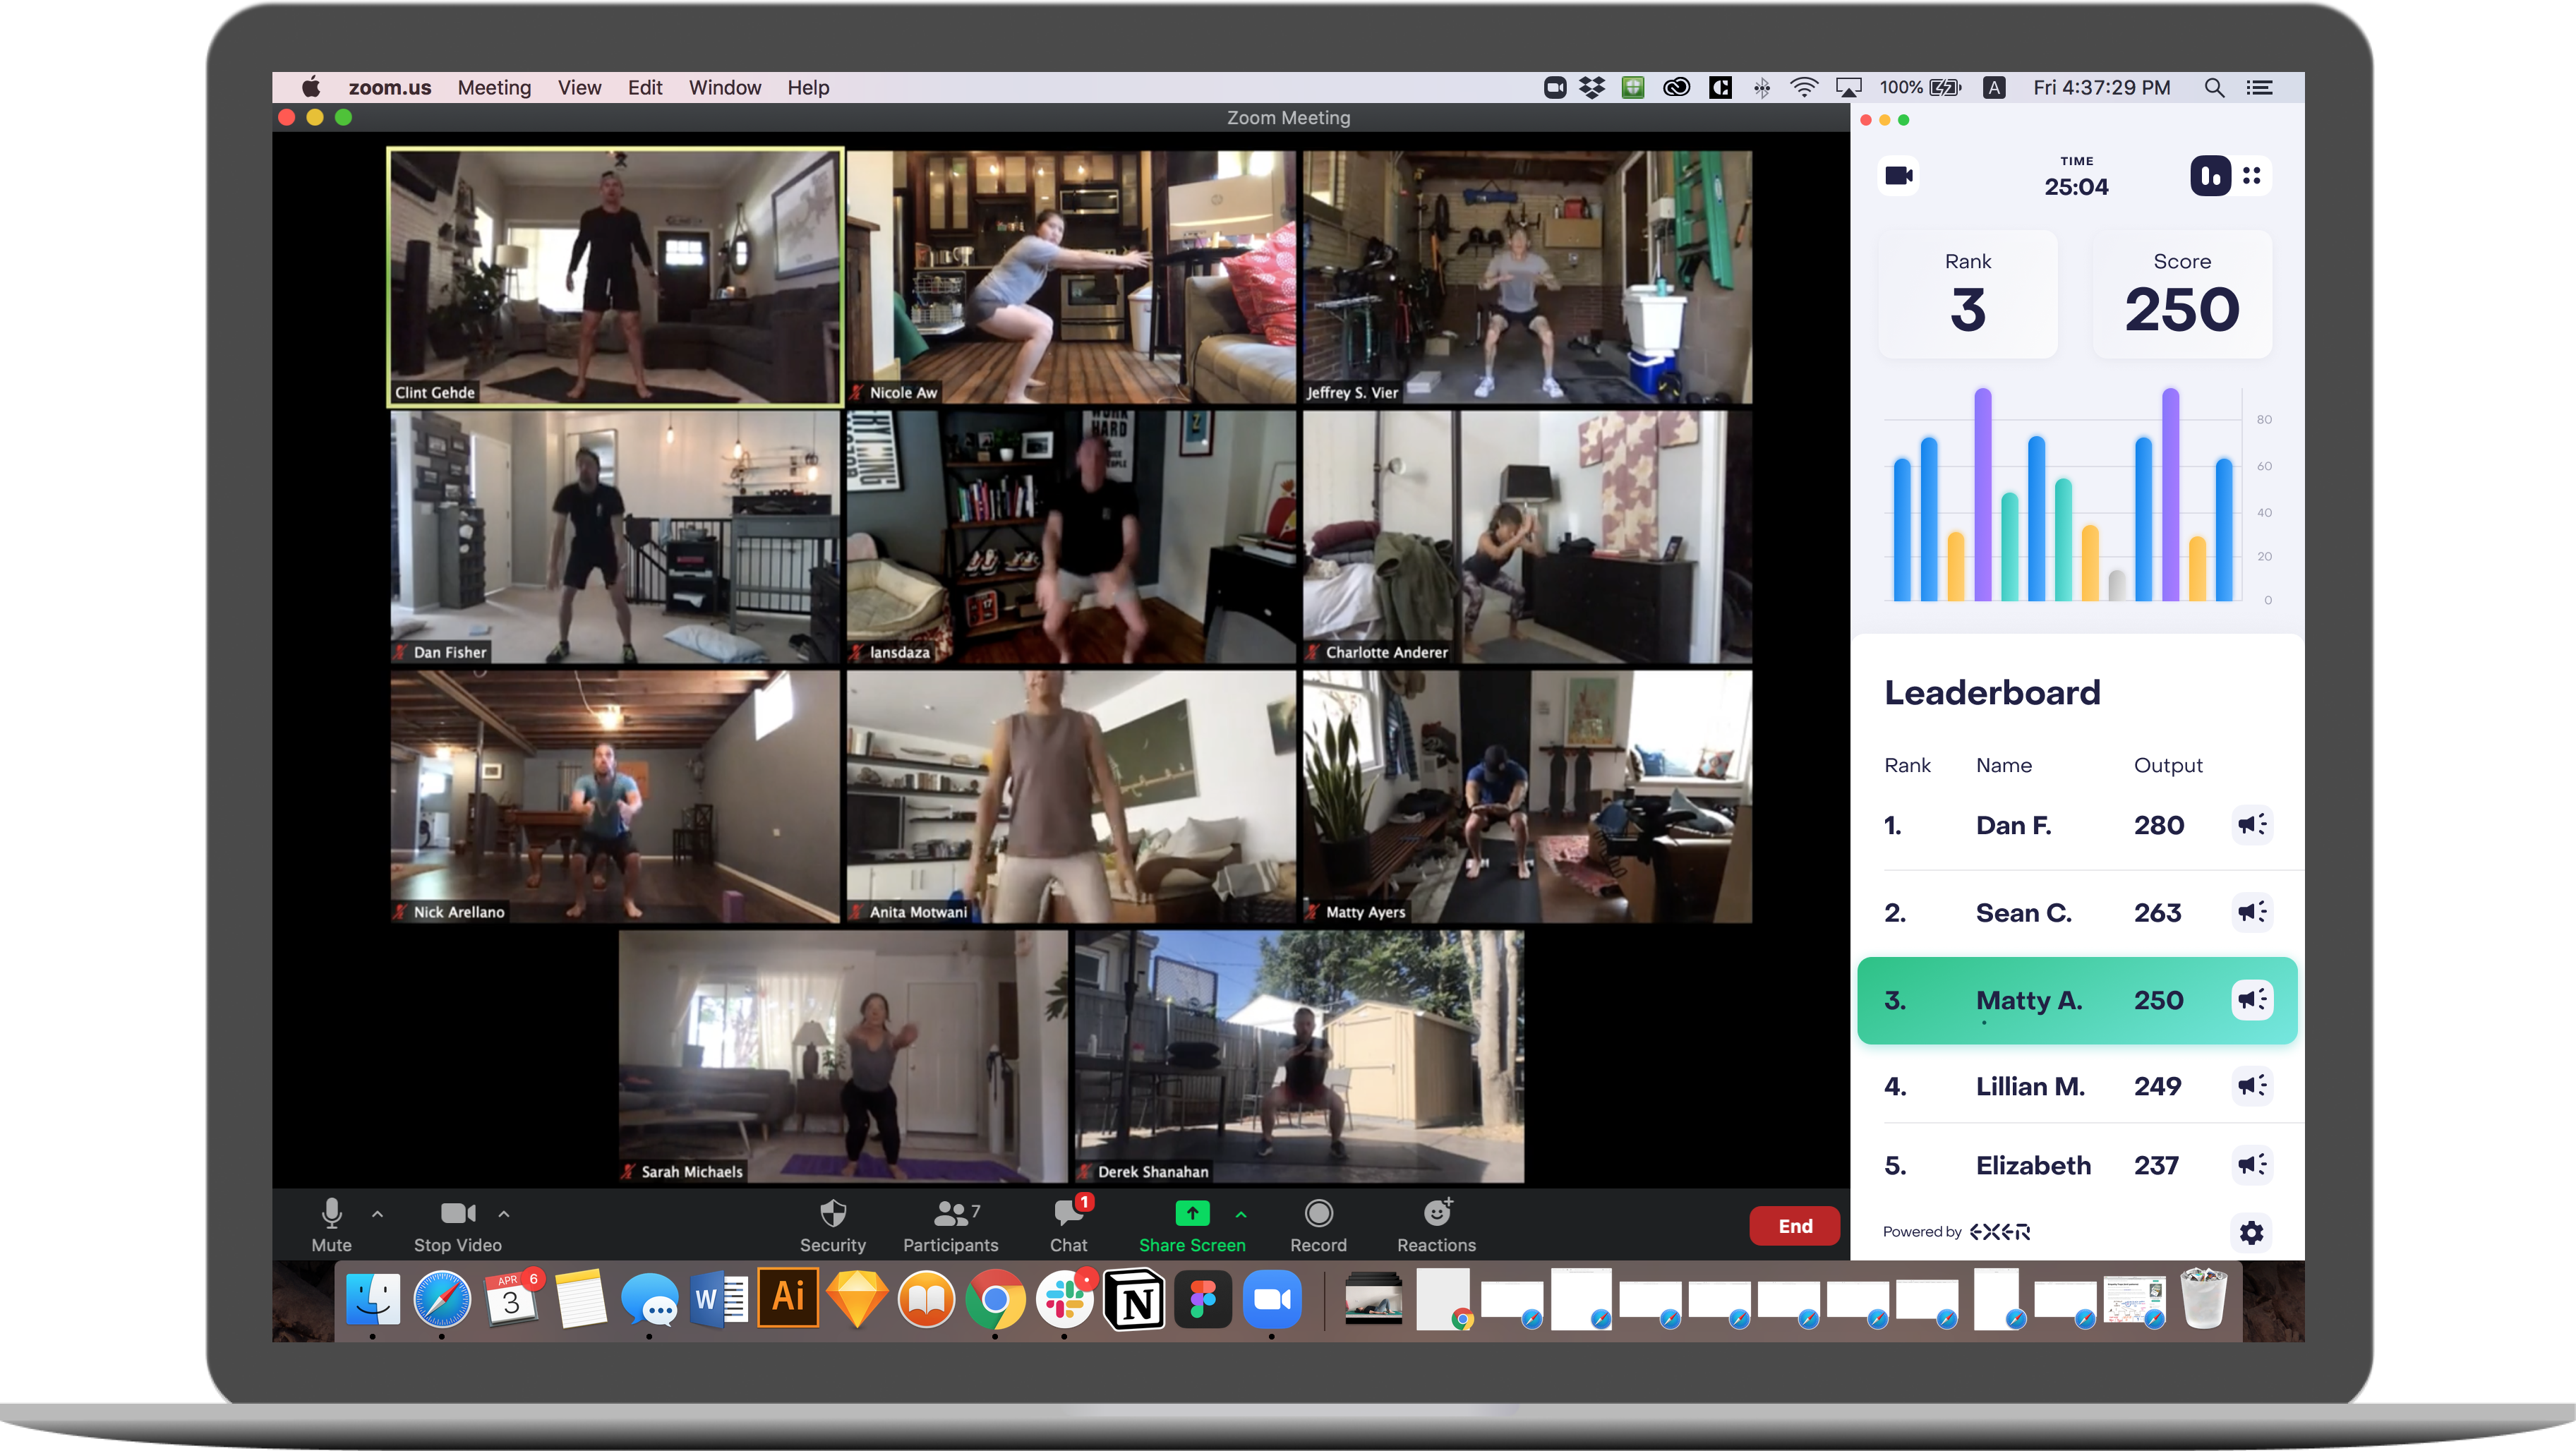
Task: Toggle Stop Video camera button
Action: (x=457, y=1214)
